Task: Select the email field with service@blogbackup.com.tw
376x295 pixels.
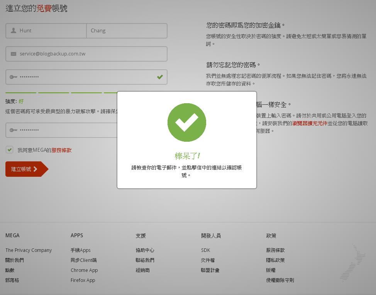Action: coord(86,54)
